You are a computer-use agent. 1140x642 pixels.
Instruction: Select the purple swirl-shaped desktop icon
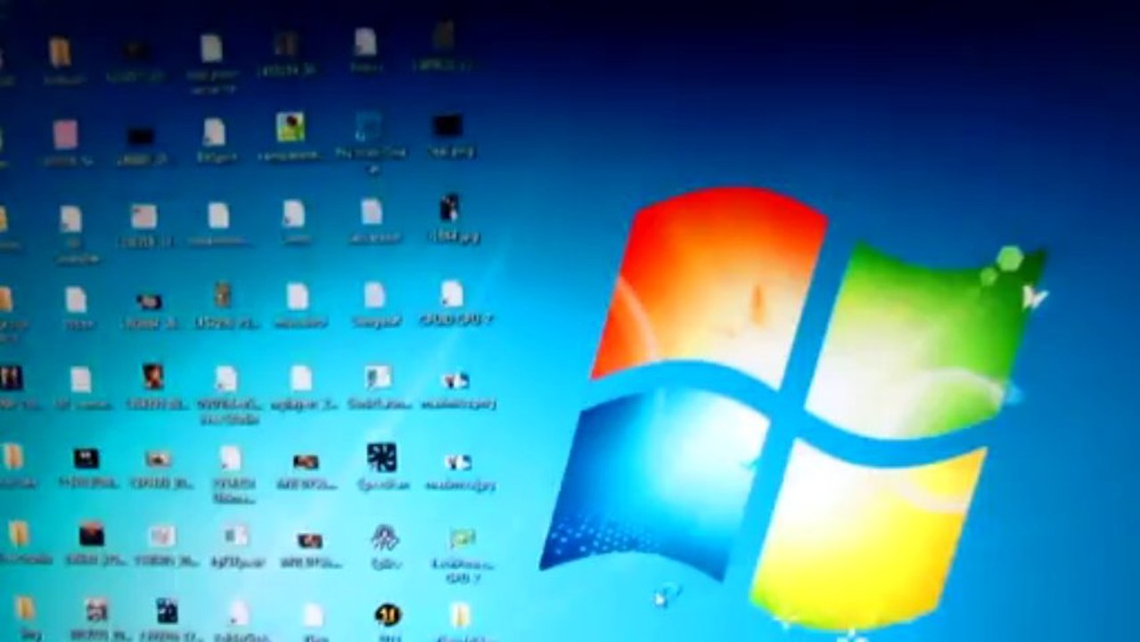click(x=385, y=538)
